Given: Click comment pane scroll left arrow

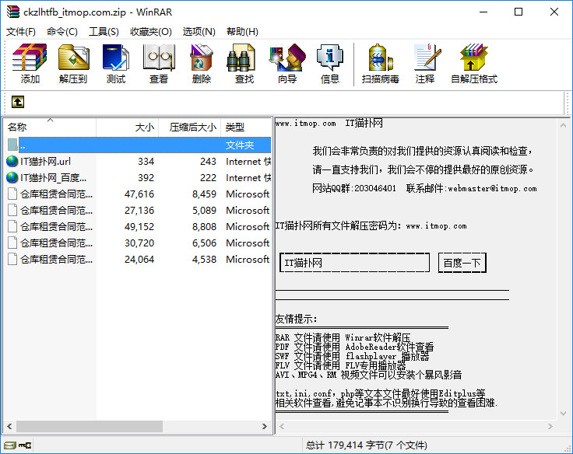Looking at the screenshot, I should pos(282,426).
